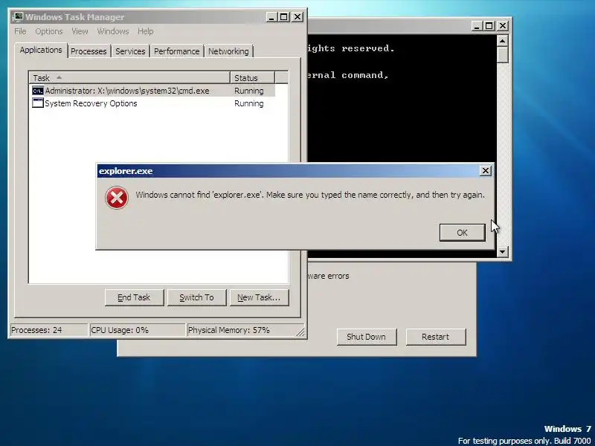This screenshot has height=446, width=595.
Task: Maximize the command prompt window
Action: click(489, 26)
